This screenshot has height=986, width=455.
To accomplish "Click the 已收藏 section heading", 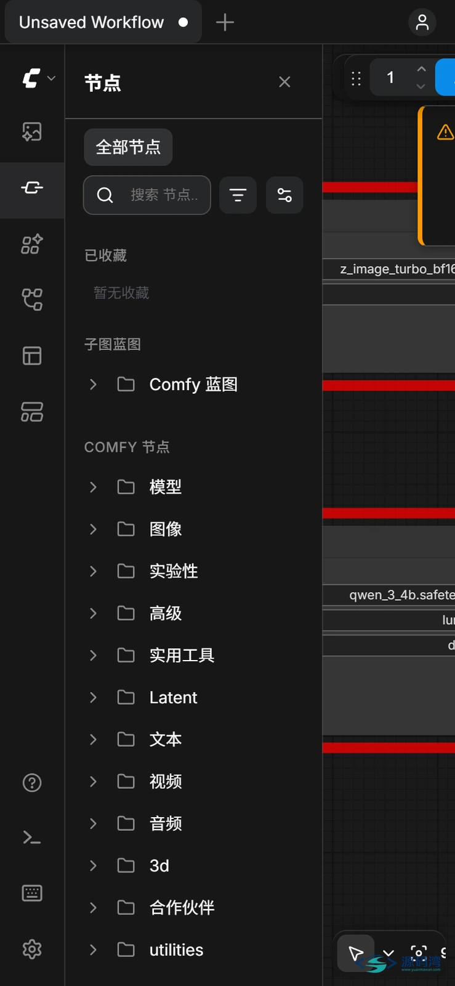I will point(105,255).
